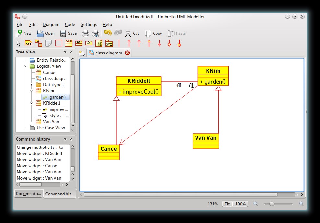This screenshot has width=320, height=223.
Task: Click the zoom slider handle
Action: tap(272, 204)
